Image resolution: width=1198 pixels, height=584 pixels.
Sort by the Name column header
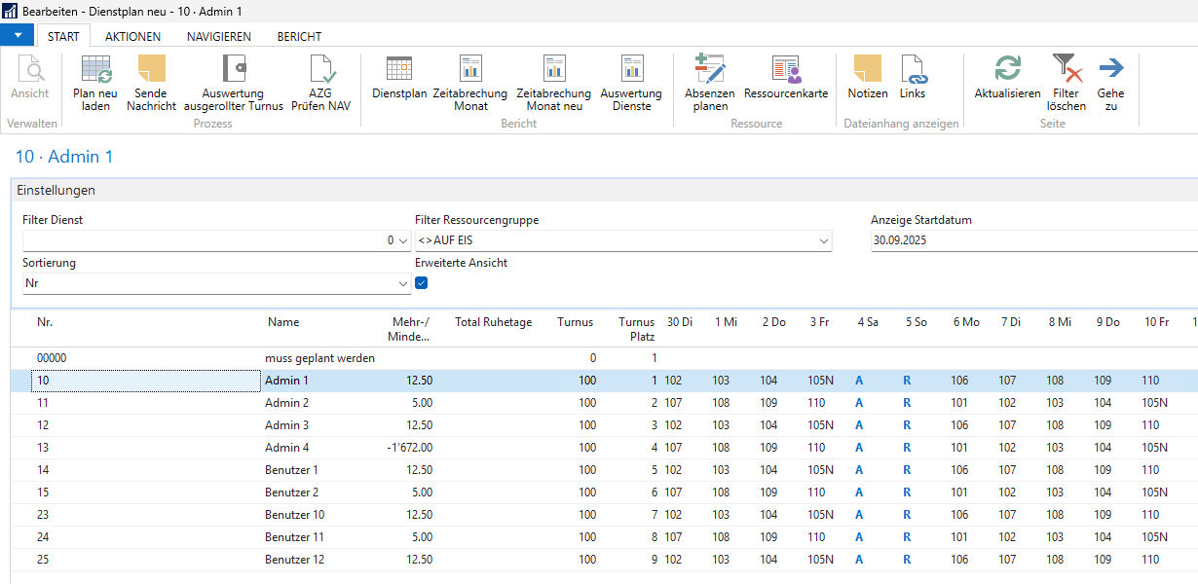283,322
